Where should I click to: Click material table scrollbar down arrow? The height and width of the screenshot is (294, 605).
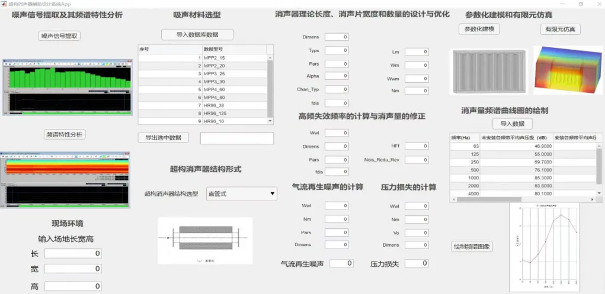pos(270,121)
